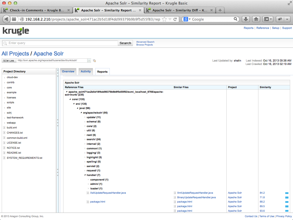Image resolution: width=293 pixels, height=220 pixels.
Task: Open the Apache Solr breadcrumb link
Action: (48, 54)
